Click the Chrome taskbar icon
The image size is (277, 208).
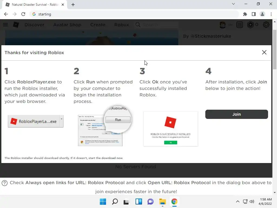[174, 201]
